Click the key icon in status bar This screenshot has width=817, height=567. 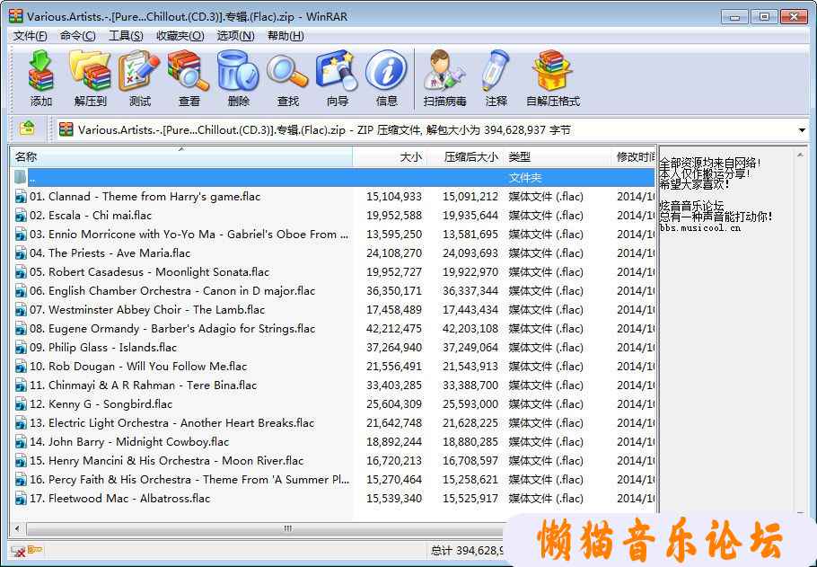[35, 549]
